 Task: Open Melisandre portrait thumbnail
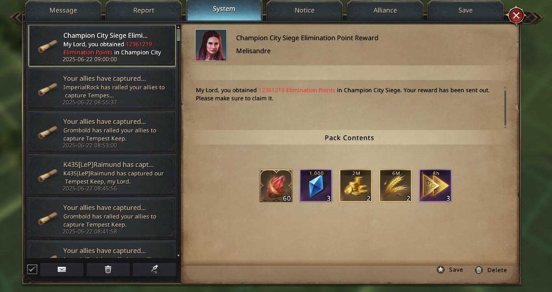[x=211, y=45]
